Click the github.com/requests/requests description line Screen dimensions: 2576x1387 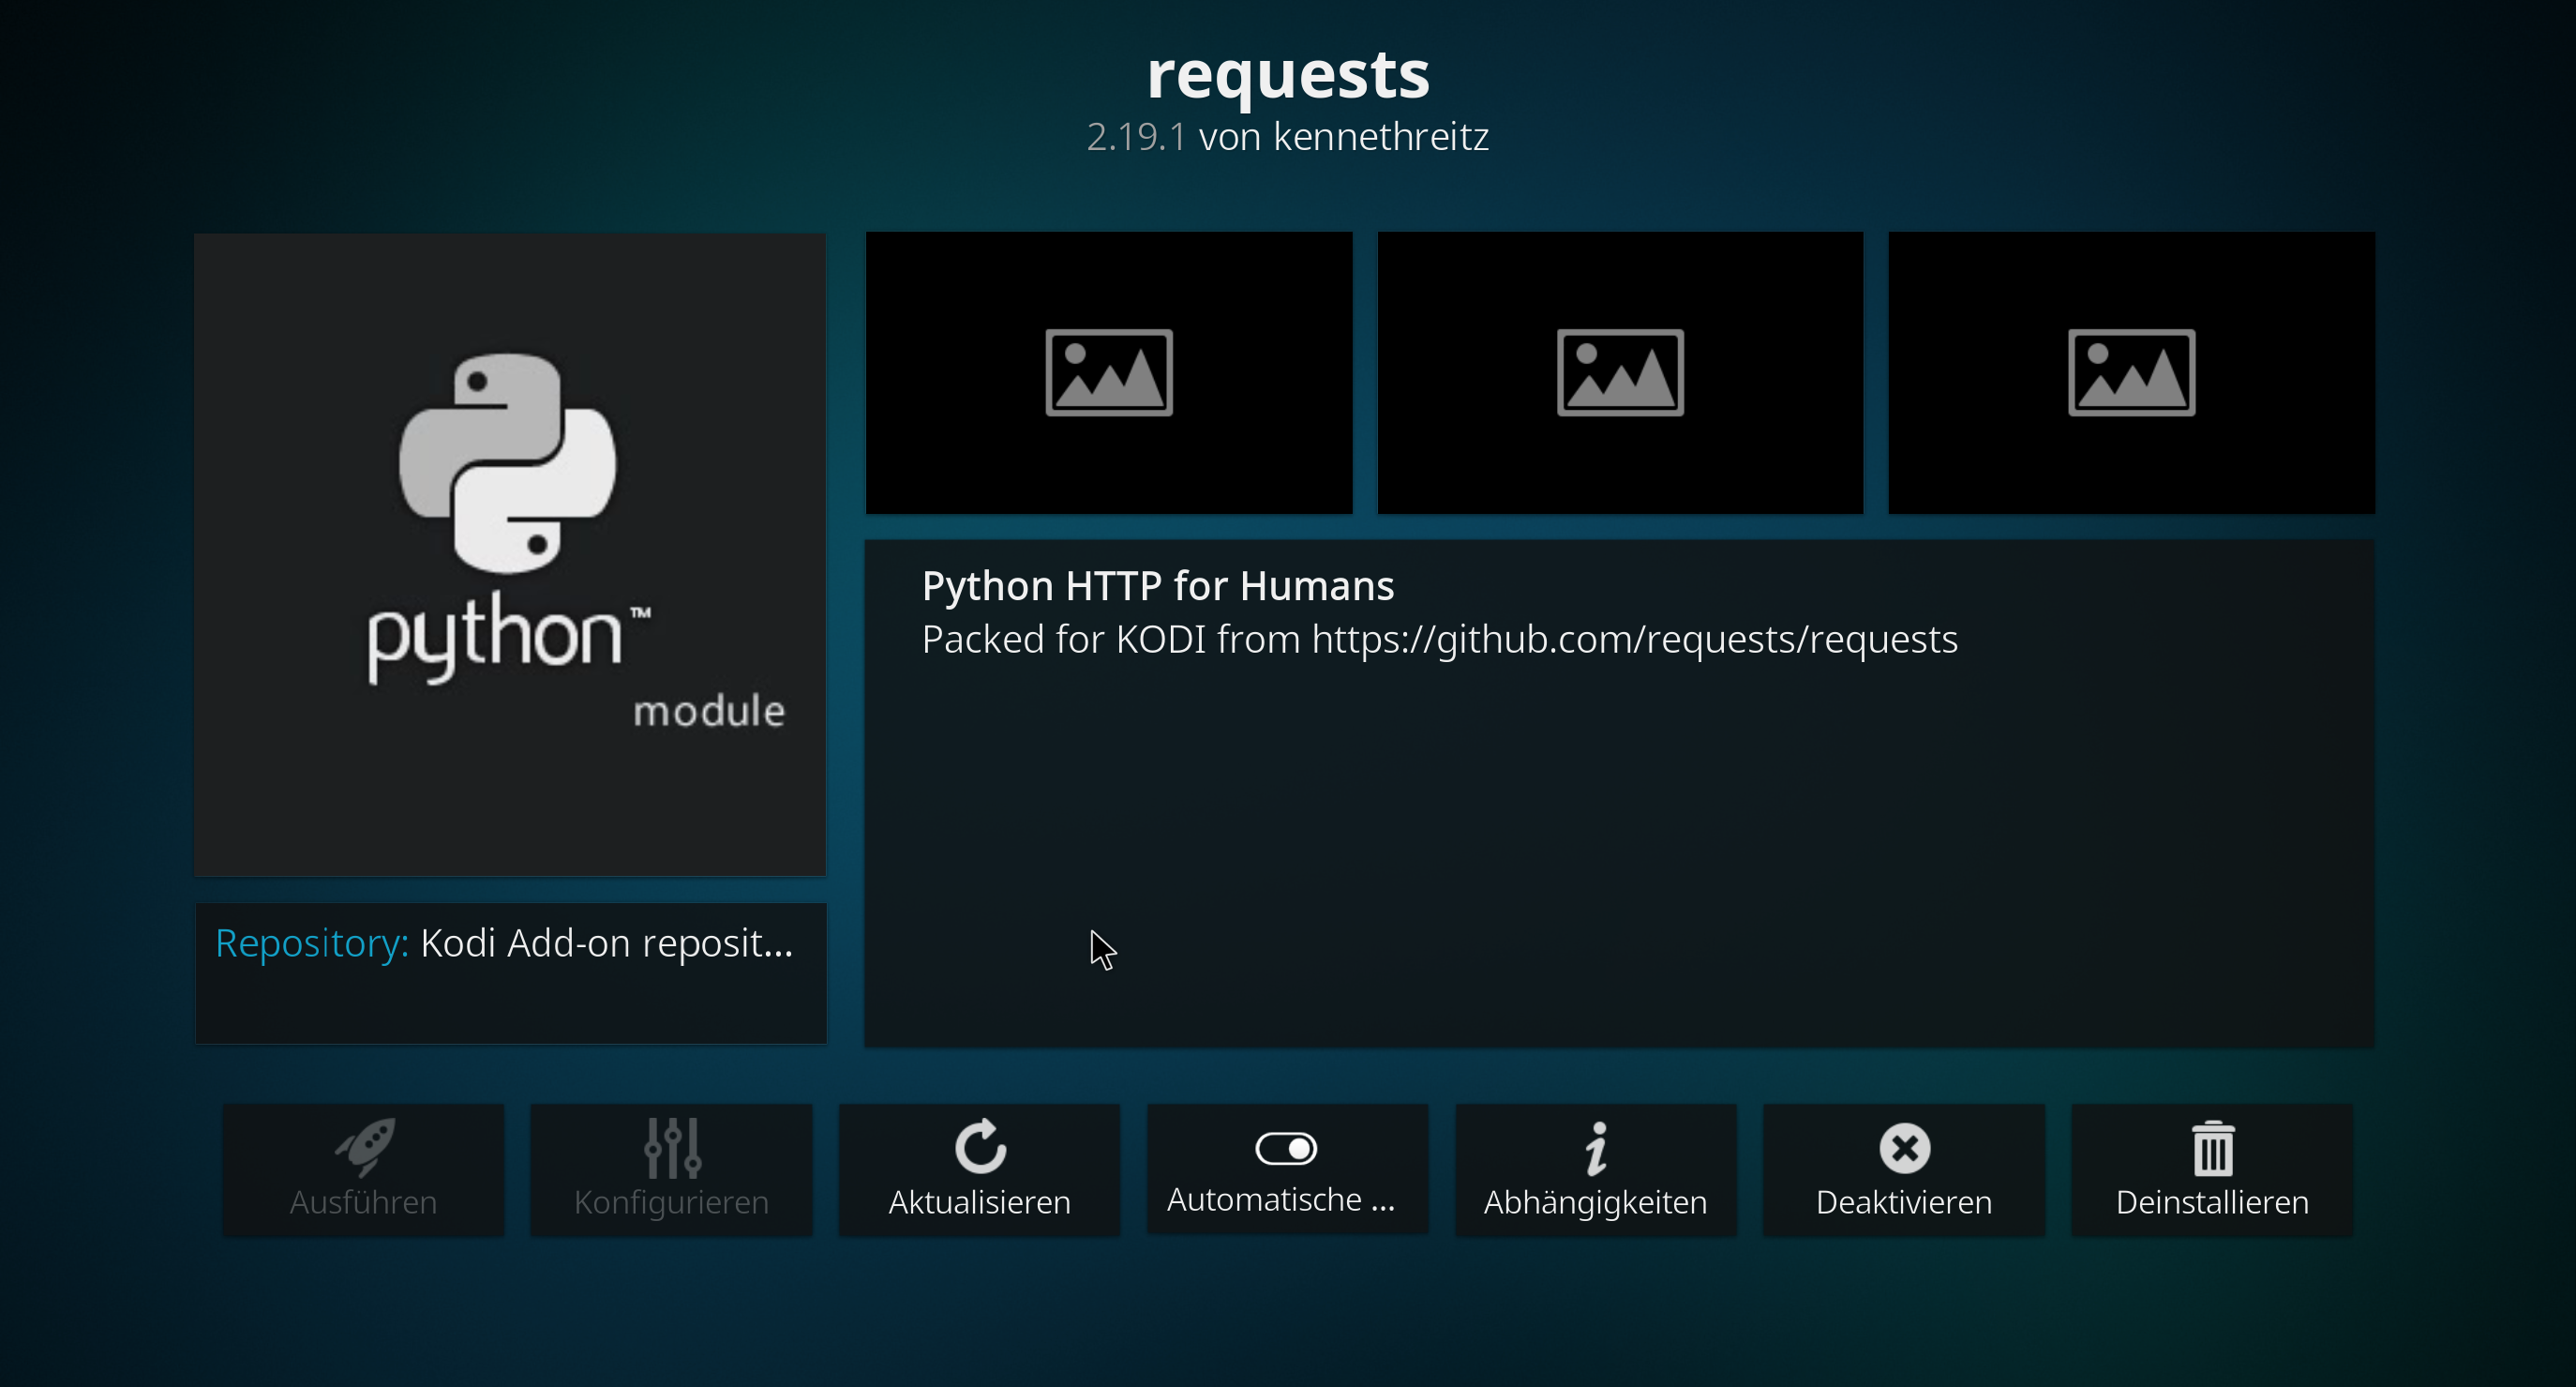point(1439,640)
